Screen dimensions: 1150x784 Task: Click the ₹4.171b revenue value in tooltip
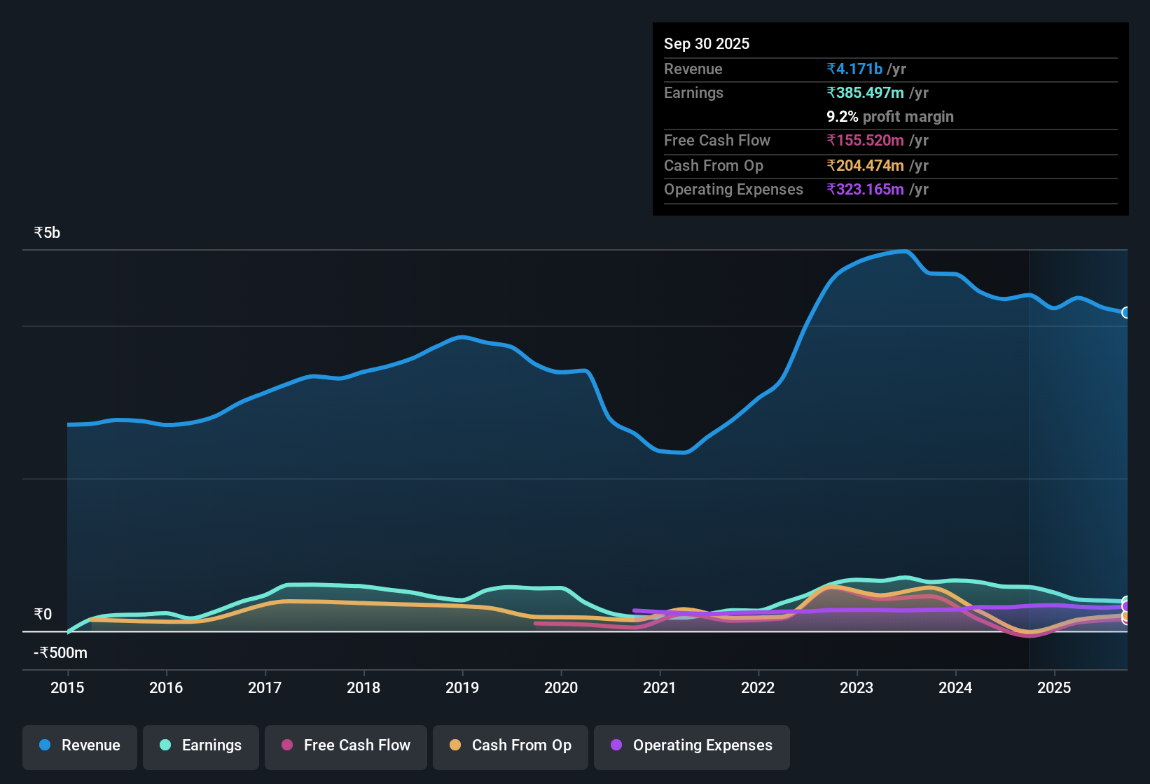[x=854, y=69]
